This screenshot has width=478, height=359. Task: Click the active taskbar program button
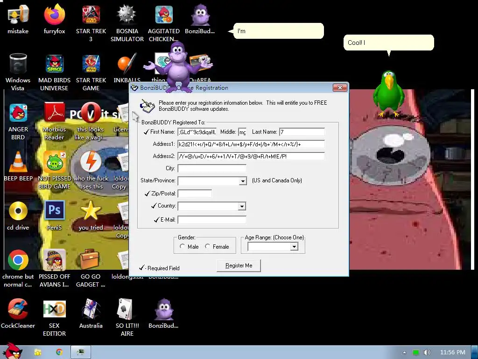tap(81, 352)
